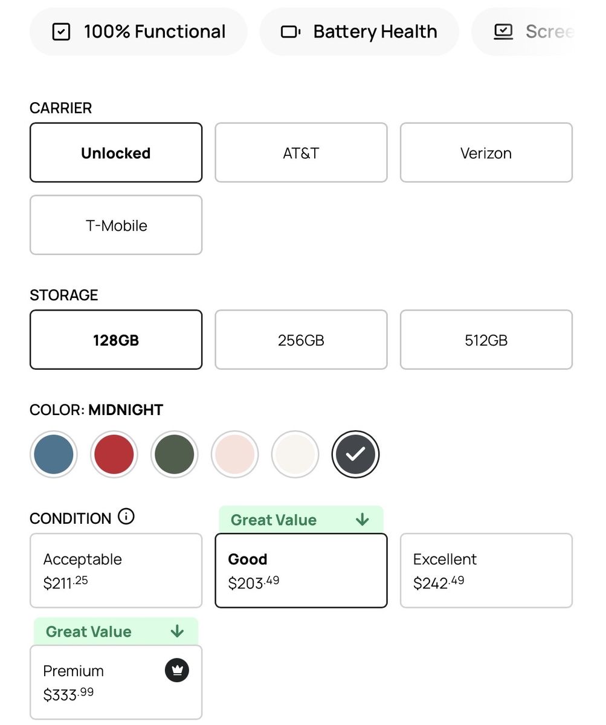Select the checked Midnight color swatch
Viewport: 606px width, 725px height.
point(355,454)
